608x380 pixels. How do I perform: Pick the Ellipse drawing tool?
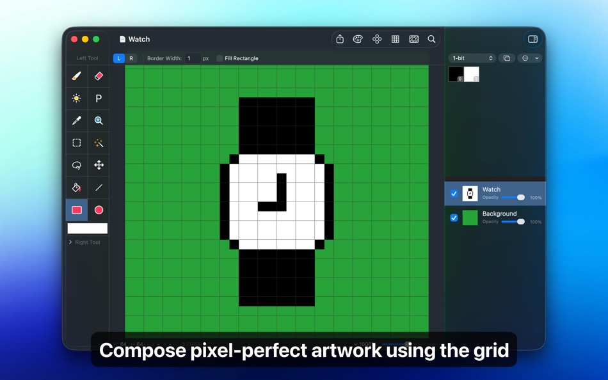click(99, 210)
